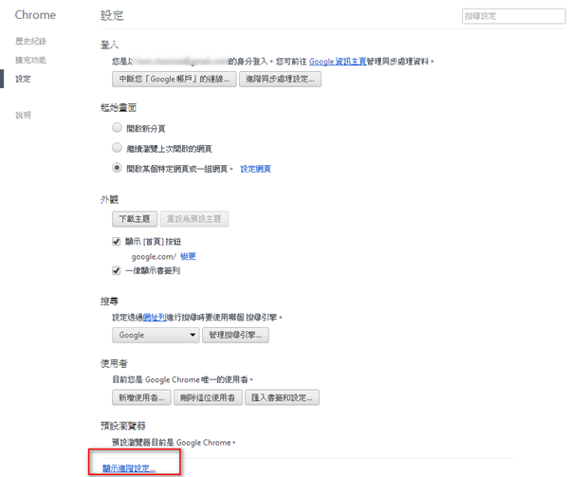569x477 pixels.
Task: Click the 起始畫面 section heading
Action: [119, 107]
